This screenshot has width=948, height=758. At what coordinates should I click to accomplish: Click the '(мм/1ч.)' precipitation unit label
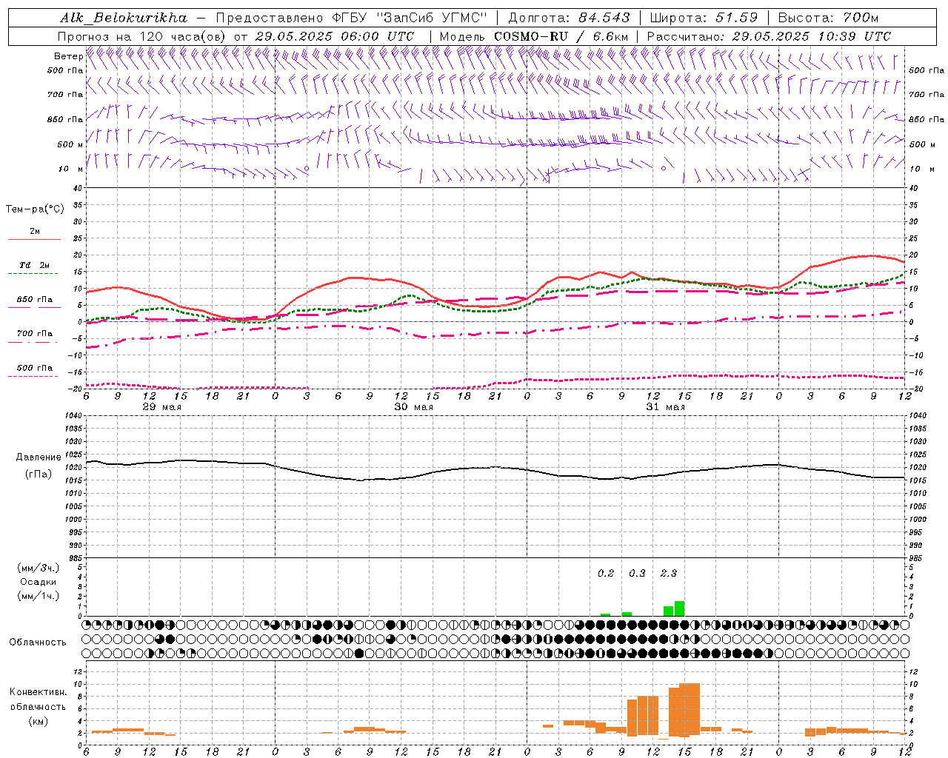coord(39,596)
